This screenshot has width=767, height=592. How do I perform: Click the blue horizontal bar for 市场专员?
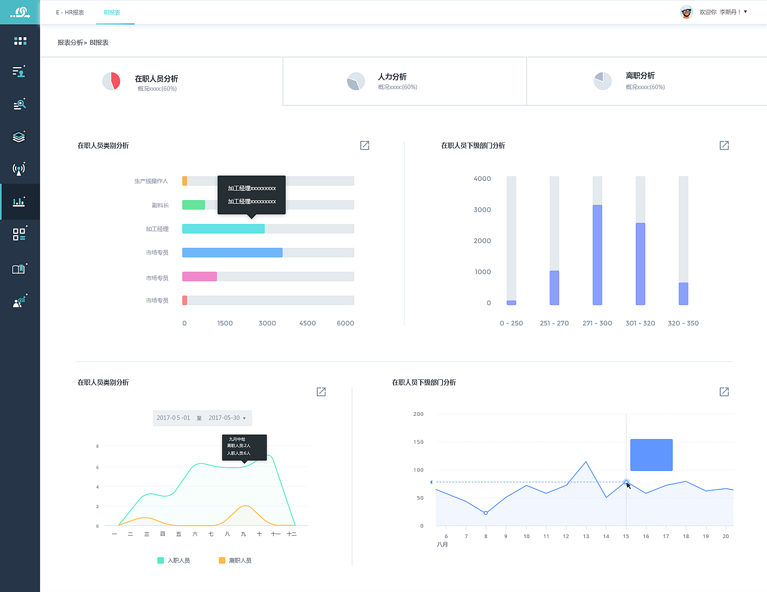(x=232, y=253)
